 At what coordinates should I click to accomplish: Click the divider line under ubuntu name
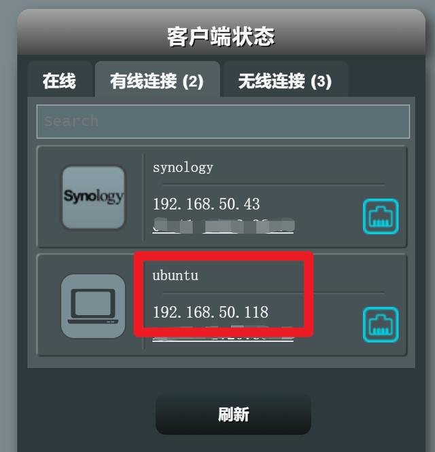point(274,293)
